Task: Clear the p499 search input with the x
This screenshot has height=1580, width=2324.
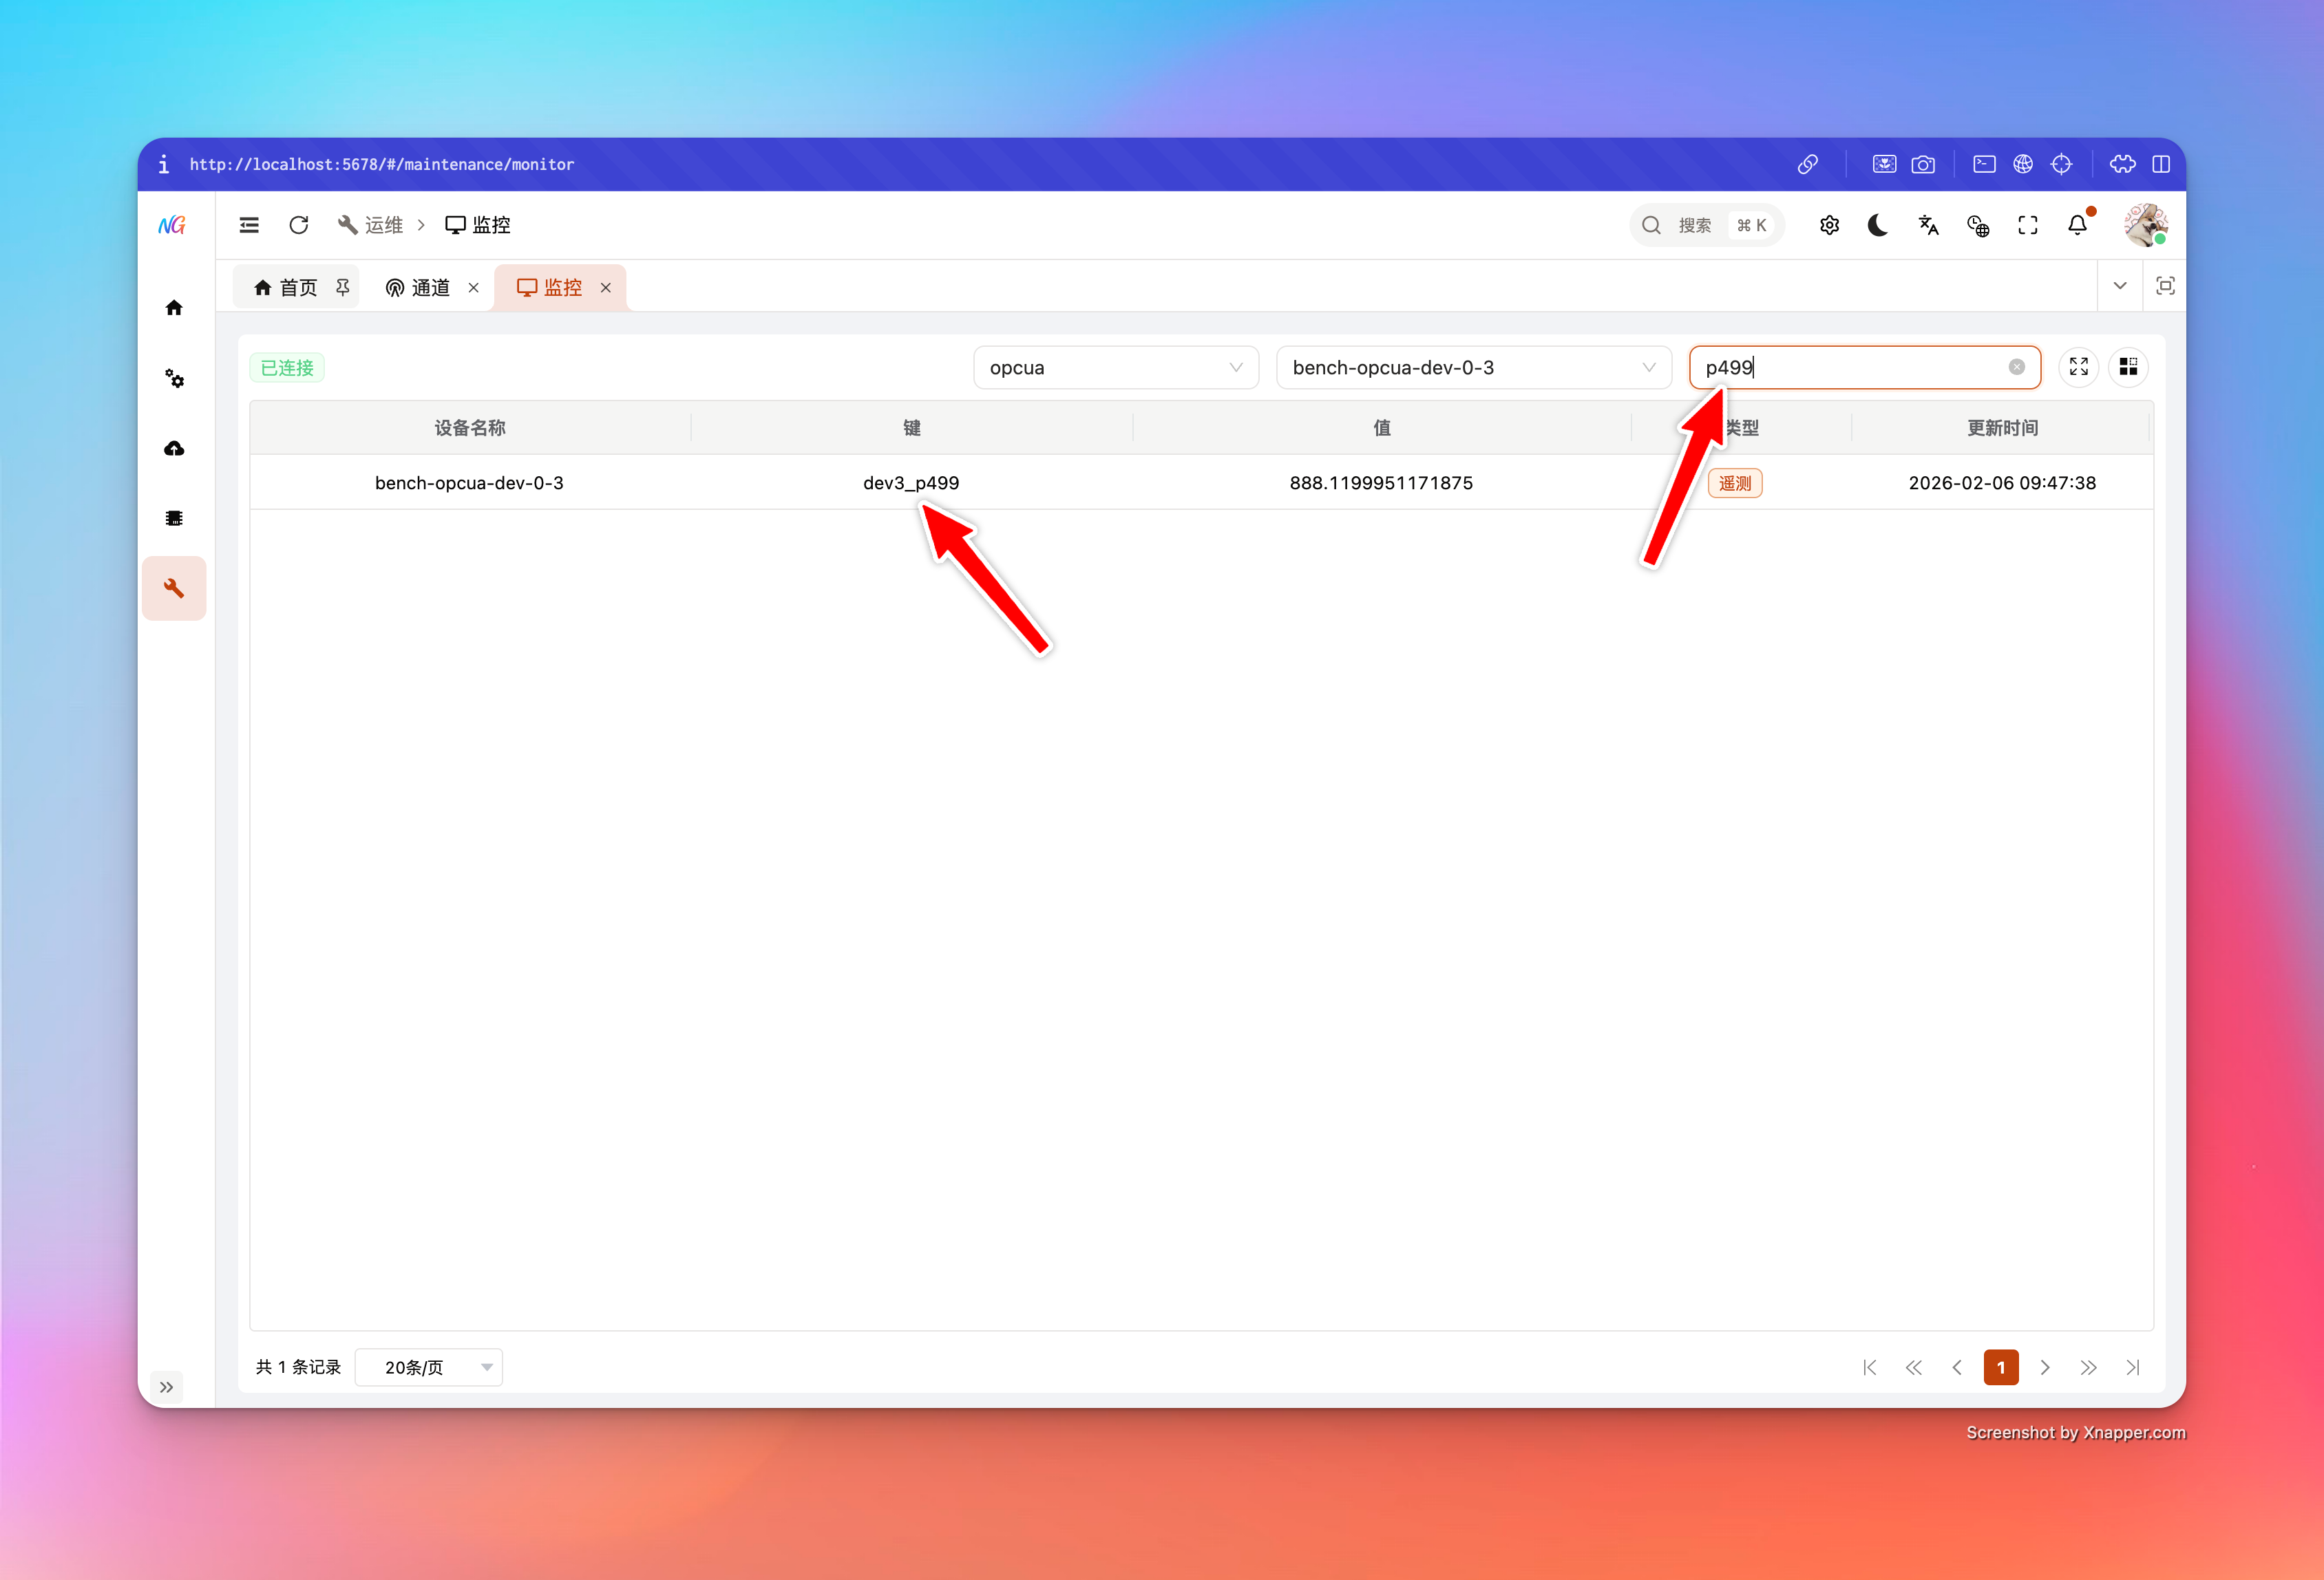Action: pos(2017,367)
